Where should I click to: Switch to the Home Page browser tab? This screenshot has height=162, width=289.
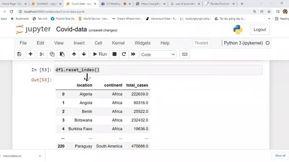point(12,4)
